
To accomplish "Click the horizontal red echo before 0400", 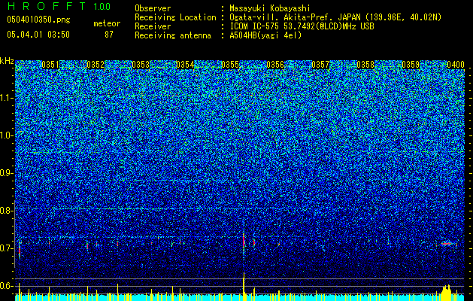I will coord(447,243).
